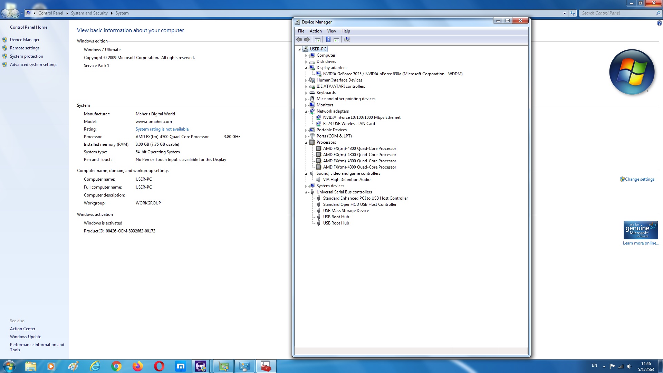Launch Windows Explorer from the taskbar
The width and height of the screenshot is (663, 373).
(30, 366)
